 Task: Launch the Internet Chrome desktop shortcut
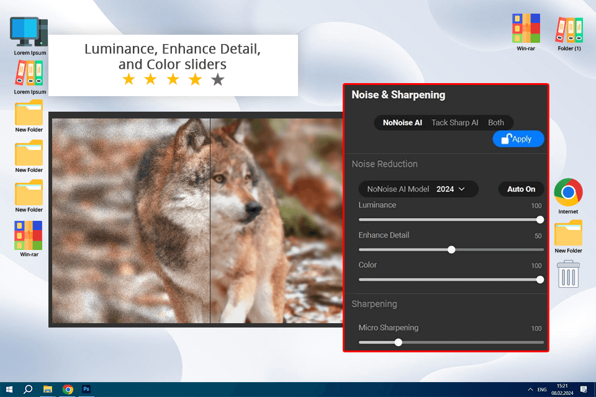tap(568, 193)
